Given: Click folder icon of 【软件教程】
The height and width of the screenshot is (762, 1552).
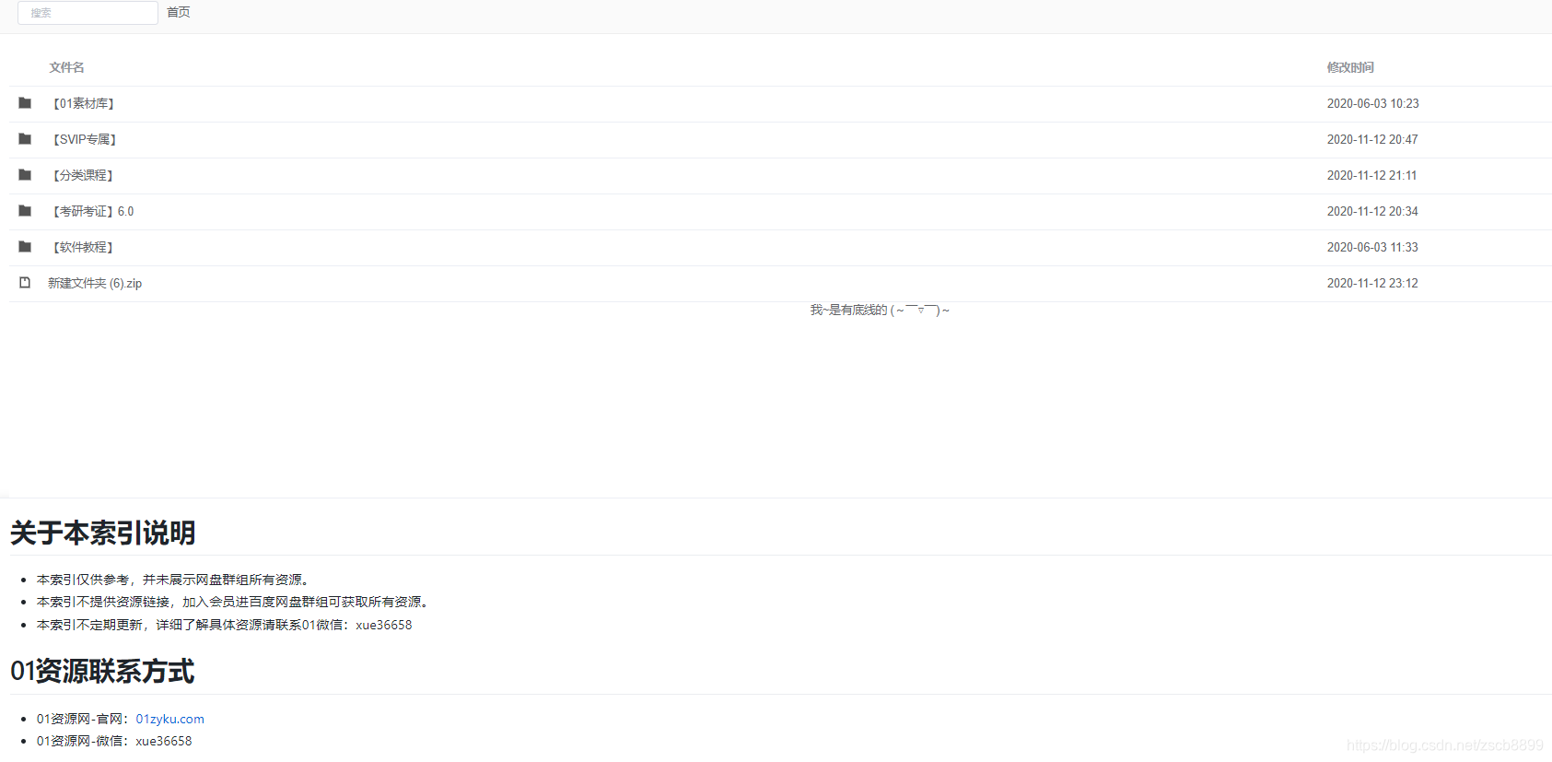Looking at the screenshot, I should [25, 247].
